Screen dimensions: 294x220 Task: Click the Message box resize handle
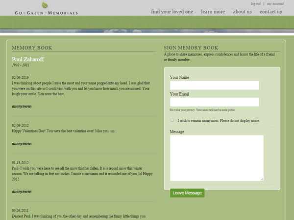[x=262, y=179]
